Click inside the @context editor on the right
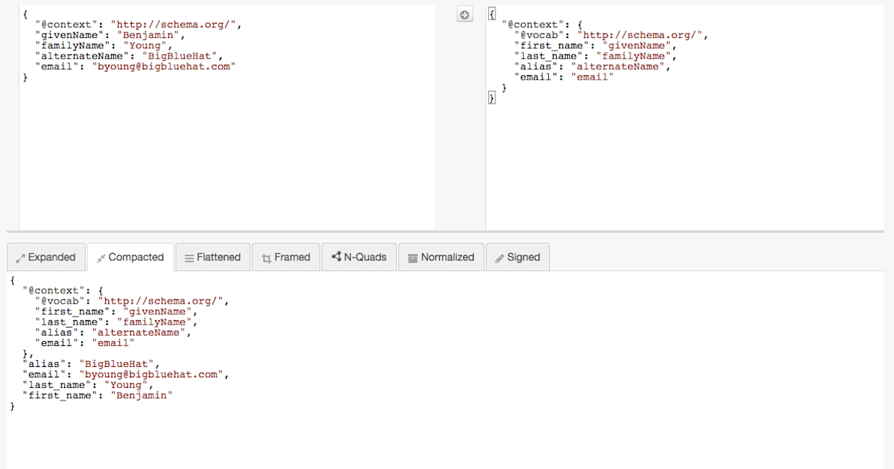Screen dimensions: 894x469 [670, 134]
